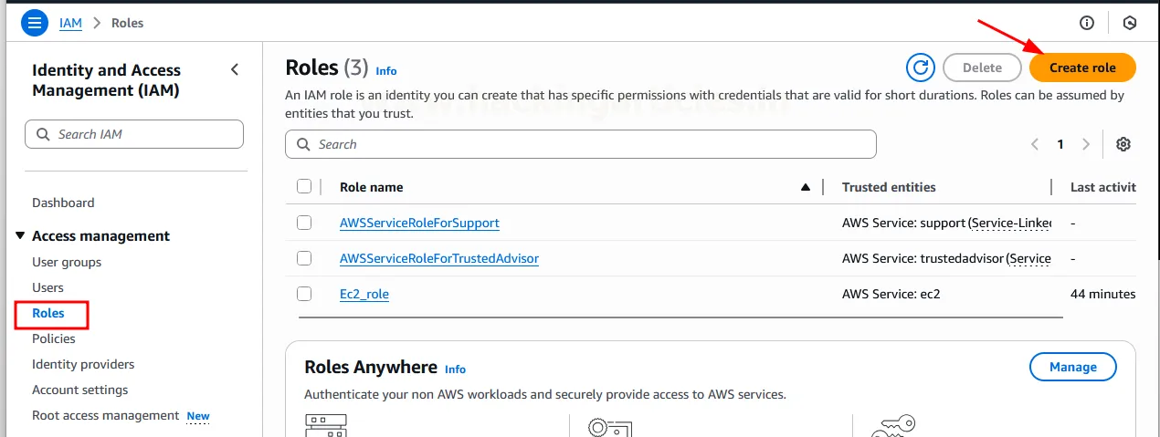This screenshot has height=437, width=1160.
Task: Select all roles with header checkbox
Action: click(304, 187)
